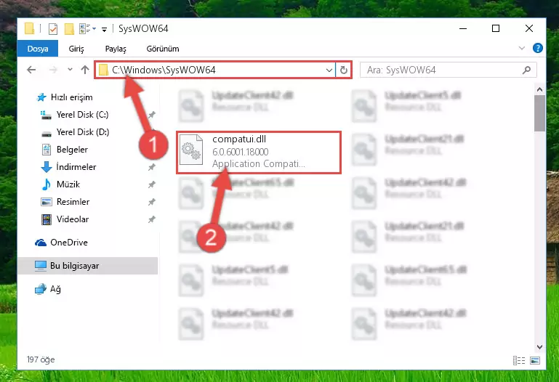This screenshot has width=559, height=382.
Task: Switch to Details view in the status bar
Action: coord(519,360)
